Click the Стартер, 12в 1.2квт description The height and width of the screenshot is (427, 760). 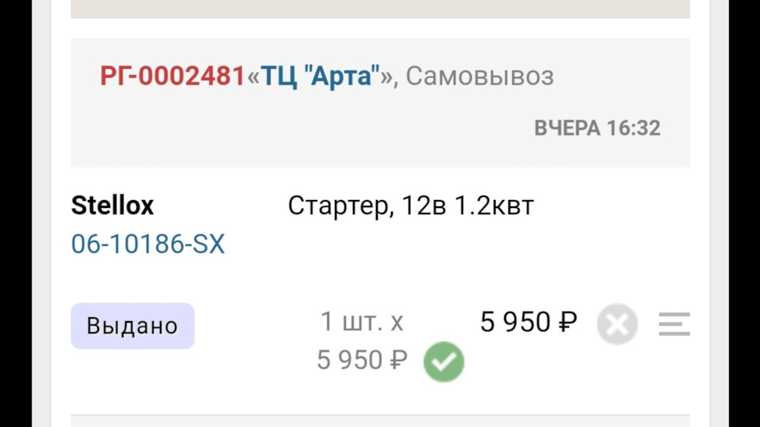(411, 206)
